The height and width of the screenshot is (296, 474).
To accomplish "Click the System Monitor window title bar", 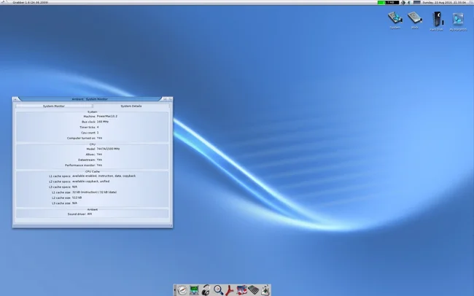I will tap(91, 99).
